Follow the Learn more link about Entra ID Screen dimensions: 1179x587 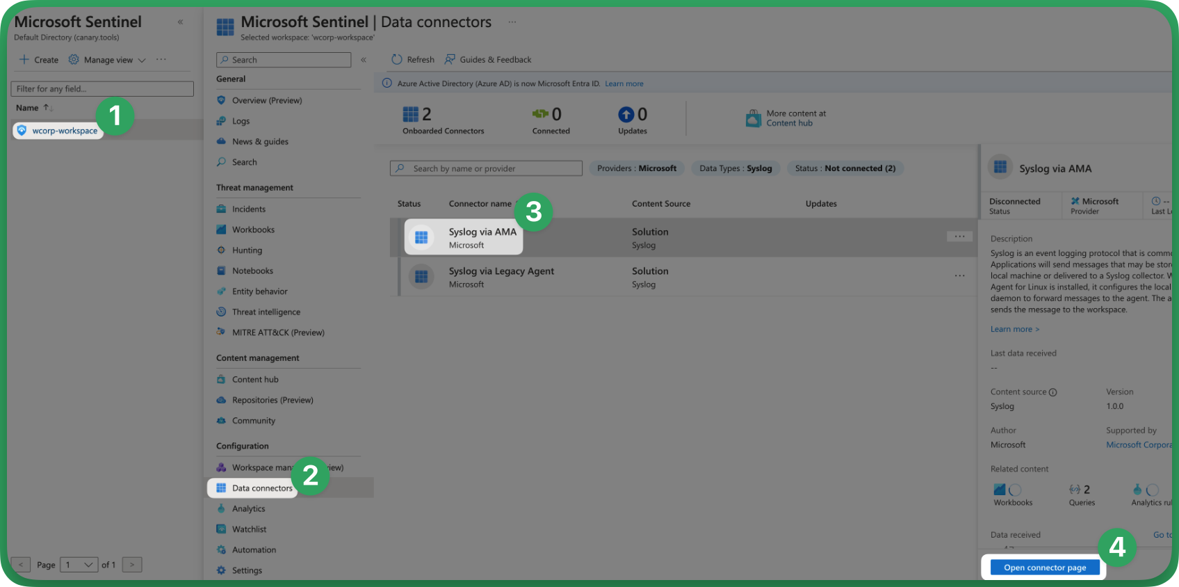[x=624, y=84]
